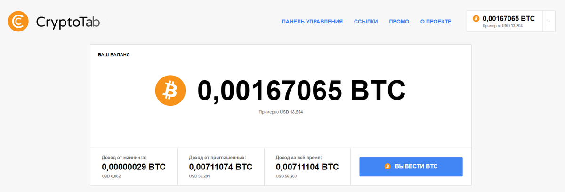
Task: Click the CryptoTab brand name text
Action: tap(68, 22)
